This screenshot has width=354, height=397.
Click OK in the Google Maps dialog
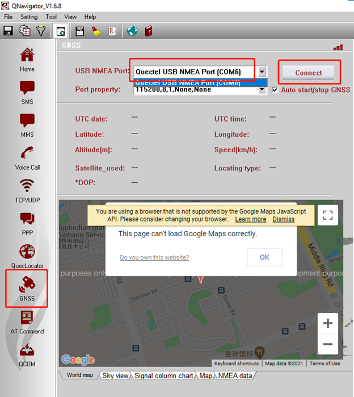264,257
